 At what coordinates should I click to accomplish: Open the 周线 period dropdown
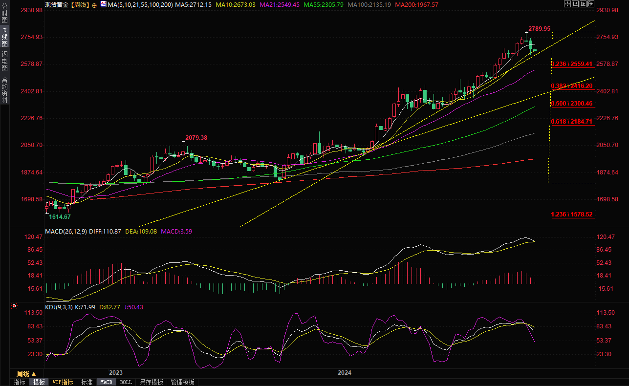tap(26, 374)
